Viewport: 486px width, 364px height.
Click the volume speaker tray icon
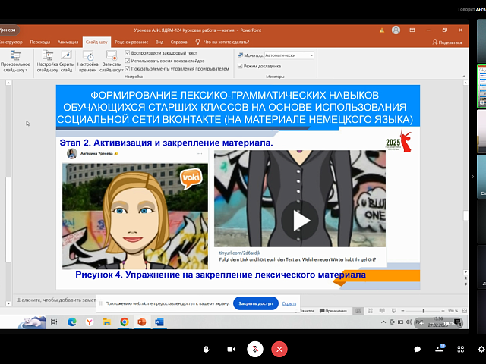(x=409, y=322)
